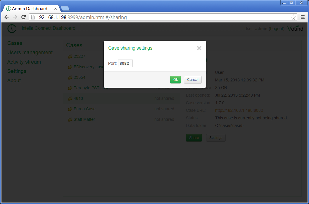The width and height of the screenshot is (309, 204).
Task: Open Activity stream from the sidebar
Action: [24, 62]
